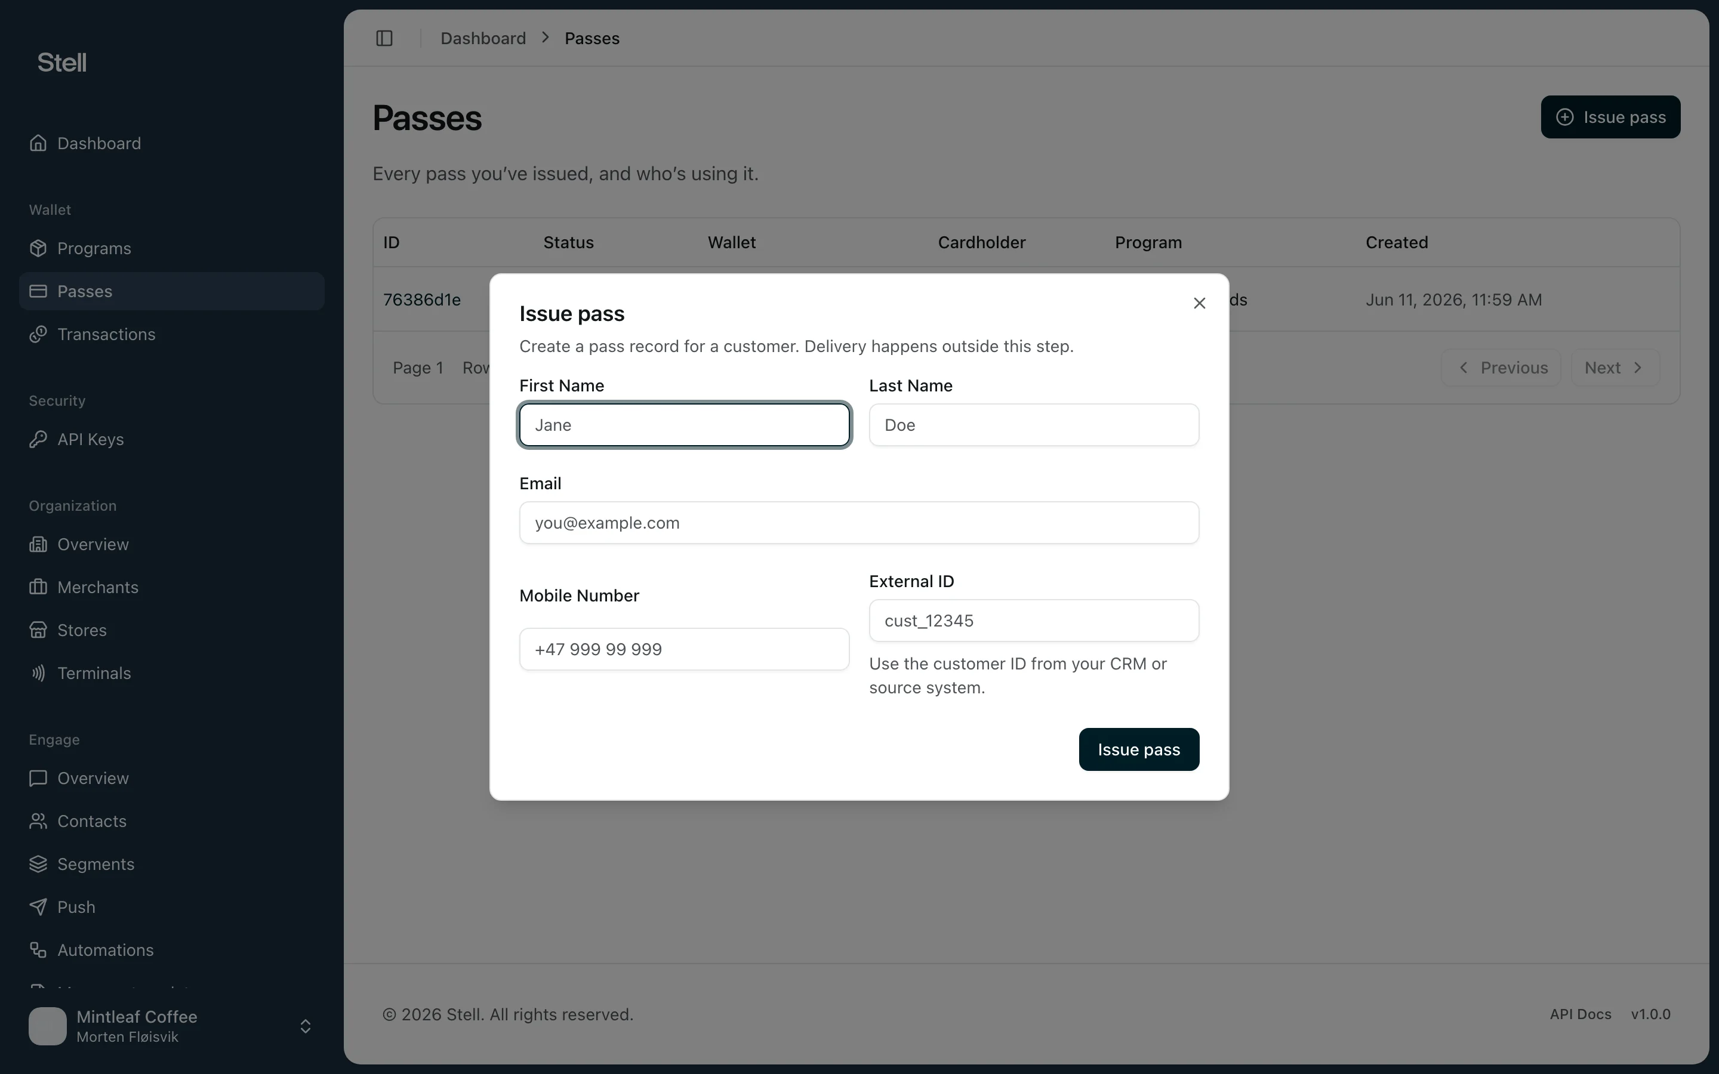The height and width of the screenshot is (1074, 1719).
Task: Focus the External ID input field
Action: click(1034, 621)
